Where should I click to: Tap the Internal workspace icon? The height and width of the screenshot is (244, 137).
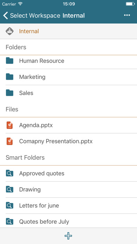pyautogui.click(x=10, y=31)
